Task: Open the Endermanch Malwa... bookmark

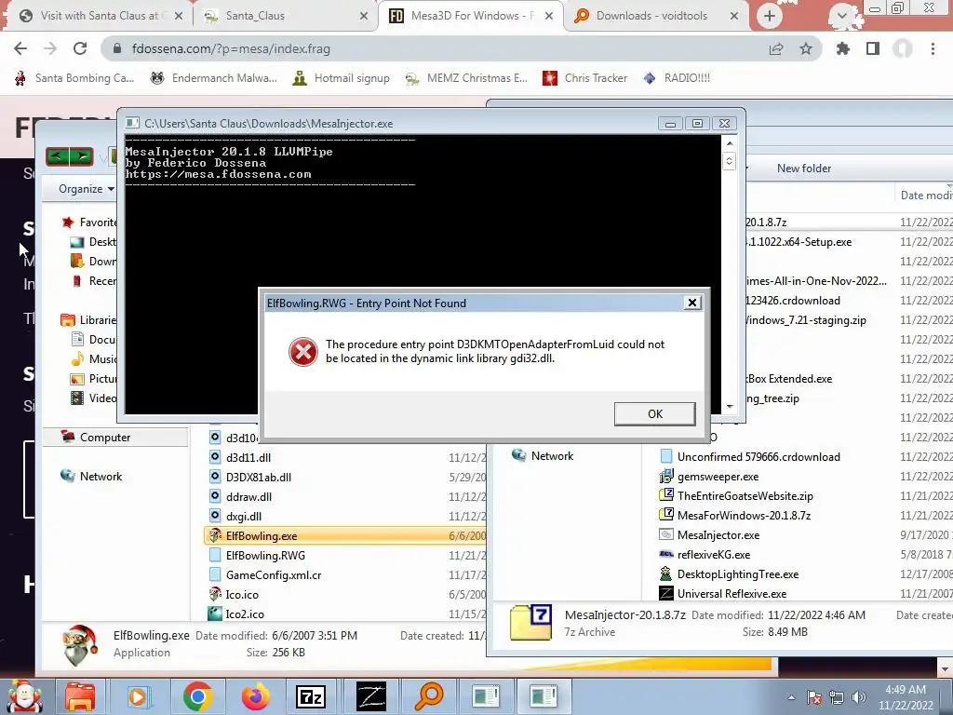Action: pyautogui.click(x=213, y=78)
